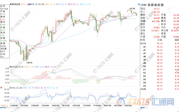Click the 52.39 high price marker
179x112 pixels.
point(132,9)
